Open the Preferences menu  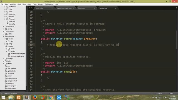point(49,4)
